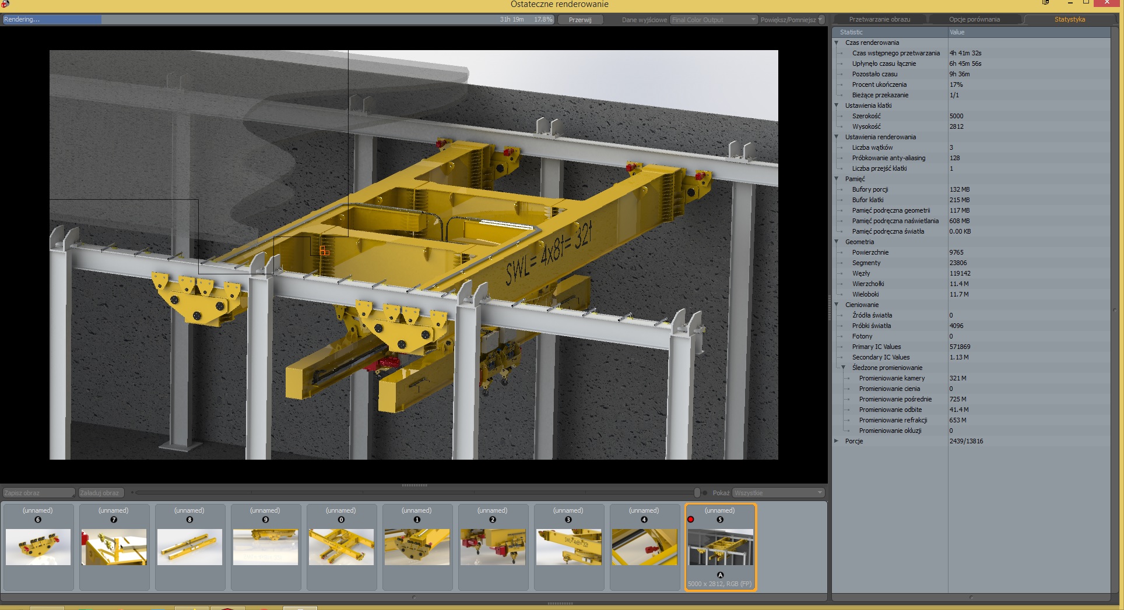
Task: Click the thumbnail size slider handle
Action: click(x=697, y=493)
